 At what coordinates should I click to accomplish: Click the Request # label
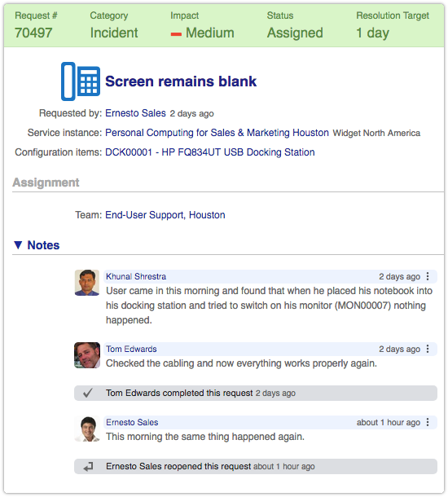36,15
